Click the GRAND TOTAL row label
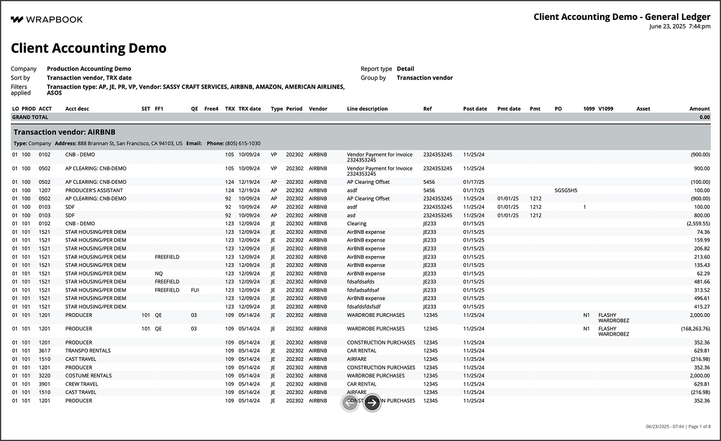The image size is (721, 441). point(30,117)
